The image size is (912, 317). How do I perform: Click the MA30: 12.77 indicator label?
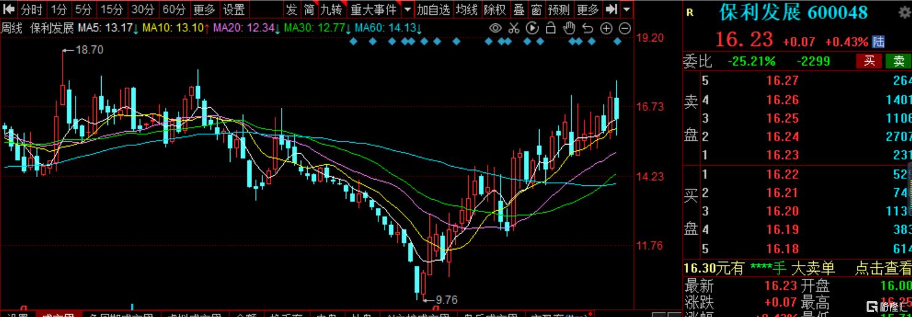pyautogui.click(x=318, y=28)
